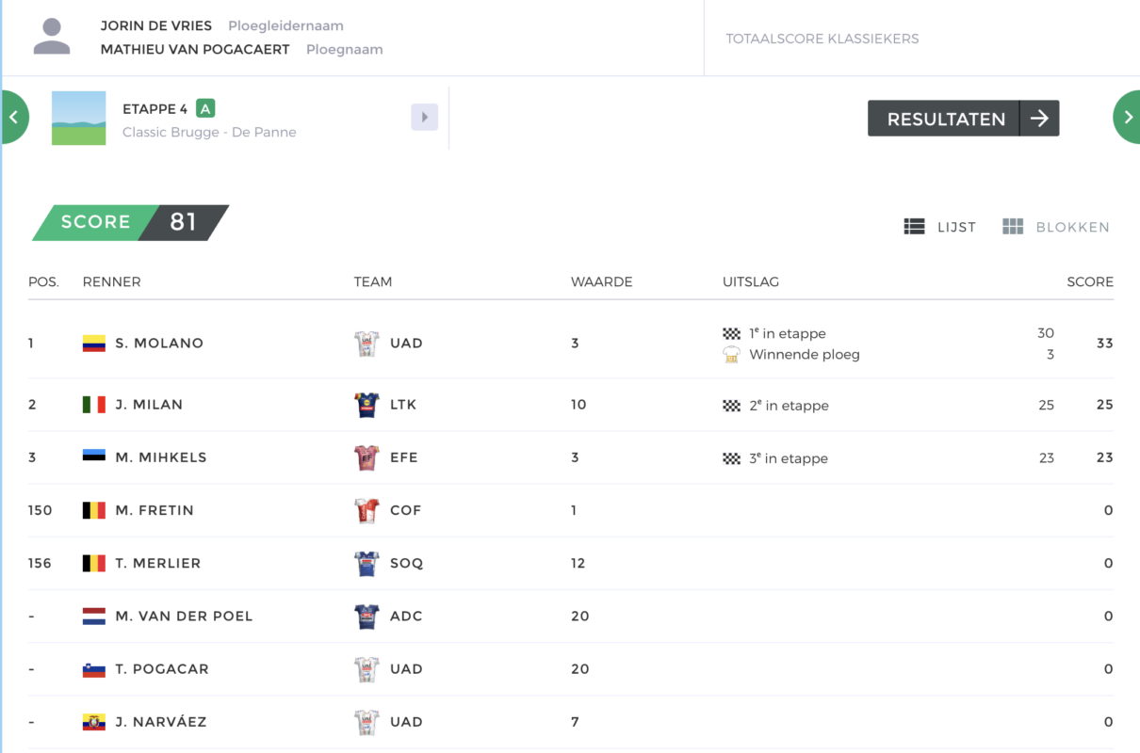Click the Ecuadorian flag beside J. Narváez
The image size is (1140, 753).
(x=93, y=722)
